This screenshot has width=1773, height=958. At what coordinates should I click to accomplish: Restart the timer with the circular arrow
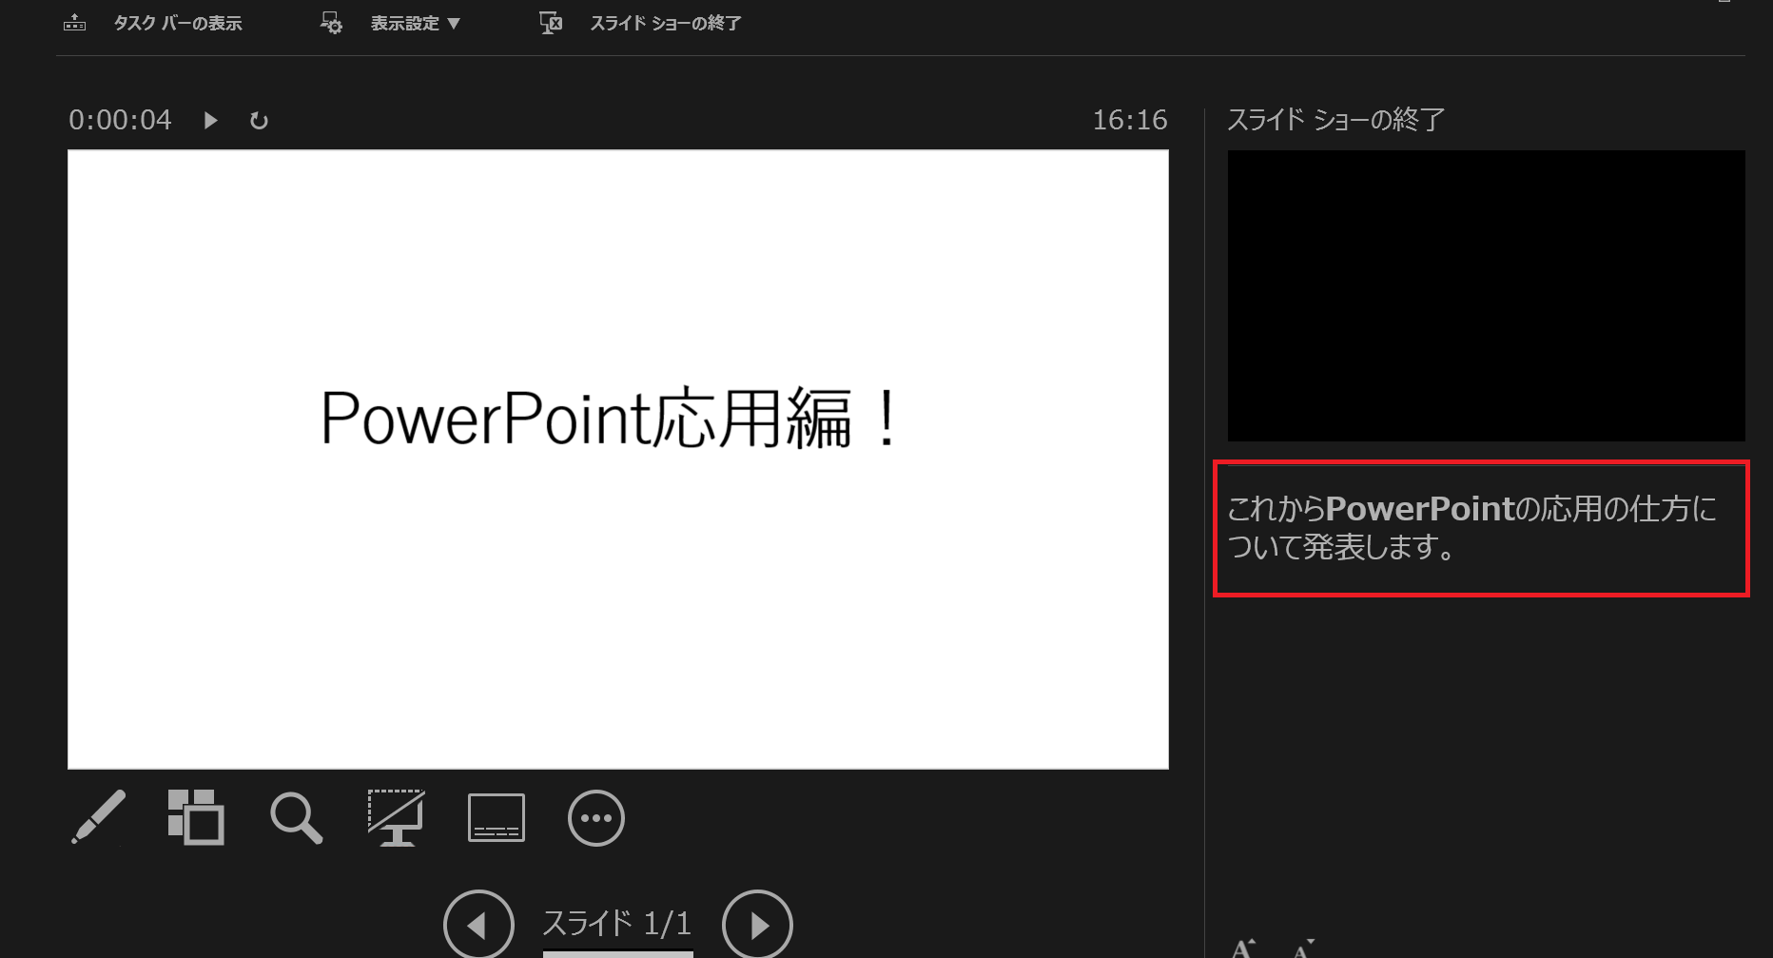(x=259, y=121)
